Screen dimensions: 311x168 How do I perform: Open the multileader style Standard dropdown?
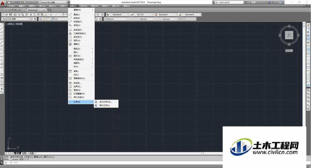click(x=192, y=15)
